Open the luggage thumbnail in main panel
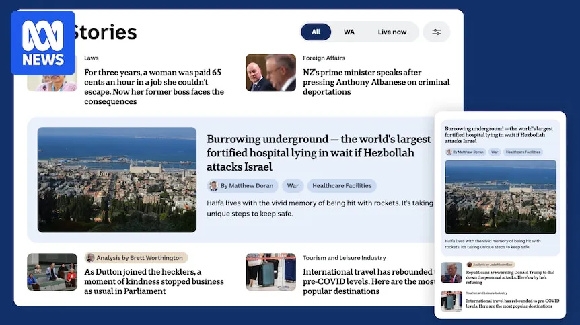 (270, 272)
